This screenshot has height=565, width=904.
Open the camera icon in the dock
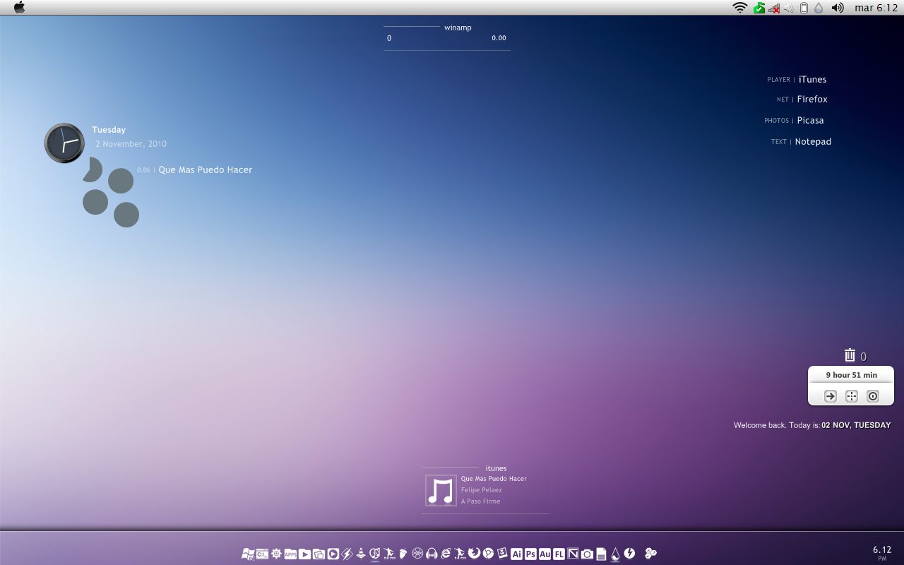(587, 554)
